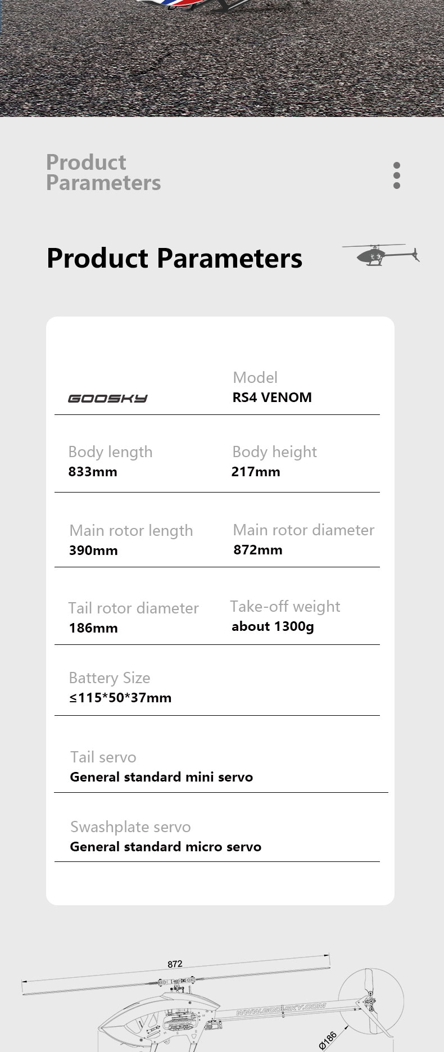This screenshot has width=444, height=1052.
Task: Click the General standard micro servo text
Action: (x=165, y=847)
